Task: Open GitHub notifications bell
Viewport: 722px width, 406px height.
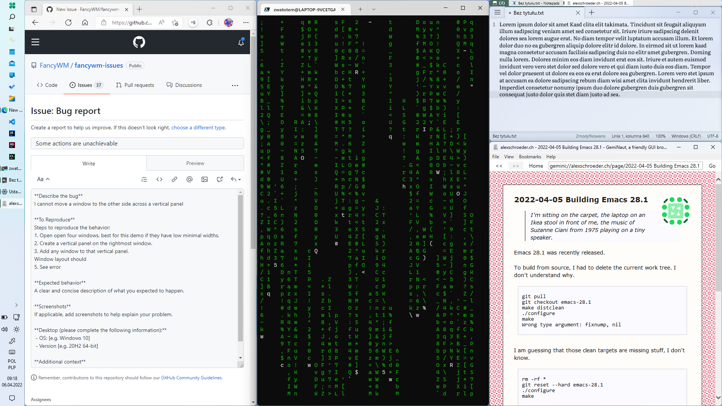Action: (241, 42)
